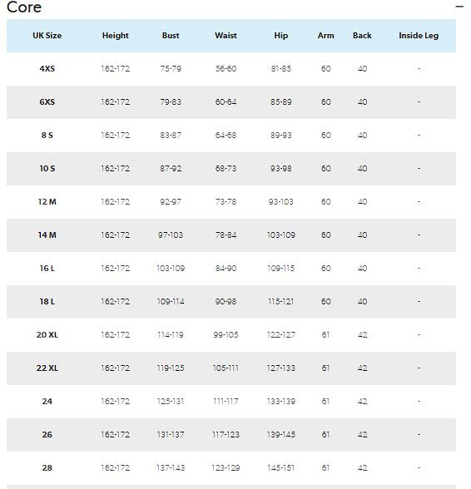Select the Inside Leg column header
Image resolution: width=471 pixels, height=489 pixels.
[x=419, y=36]
